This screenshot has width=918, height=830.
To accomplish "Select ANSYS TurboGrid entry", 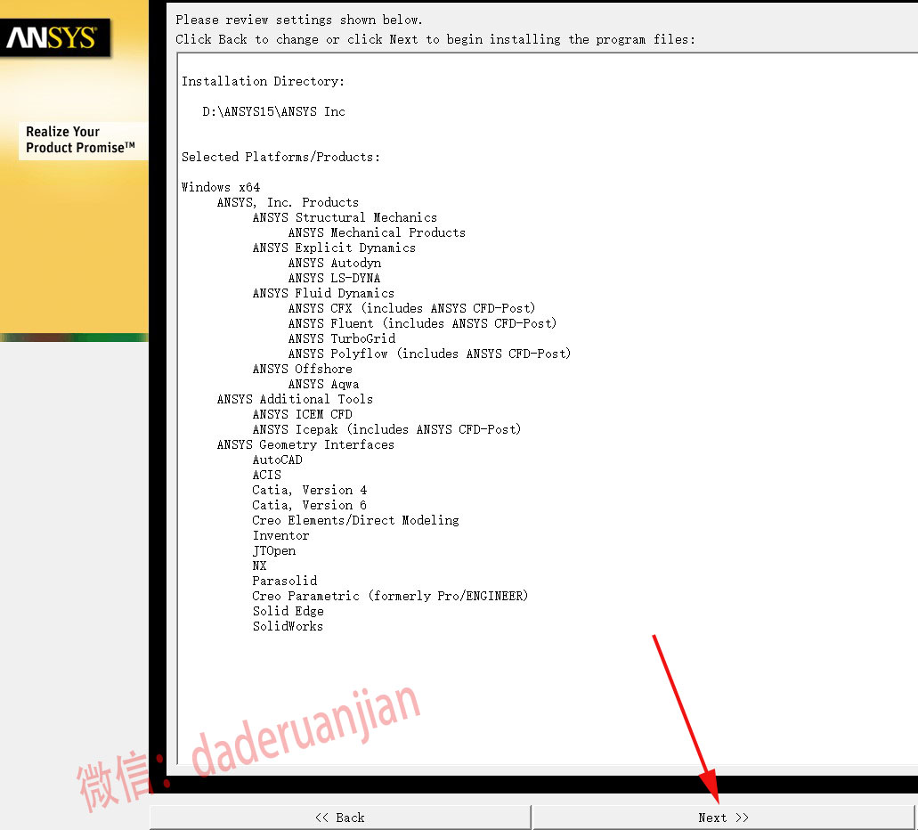I will (x=341, y=338).
